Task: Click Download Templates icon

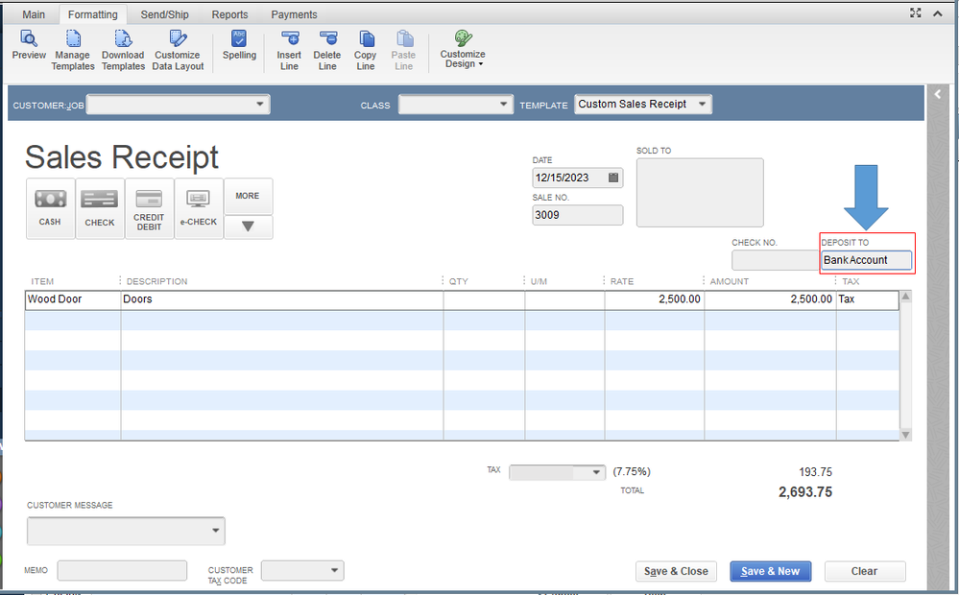Action: [123, 39]
